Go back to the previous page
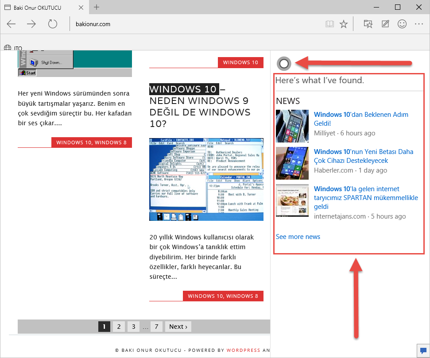 click(11, 24)
